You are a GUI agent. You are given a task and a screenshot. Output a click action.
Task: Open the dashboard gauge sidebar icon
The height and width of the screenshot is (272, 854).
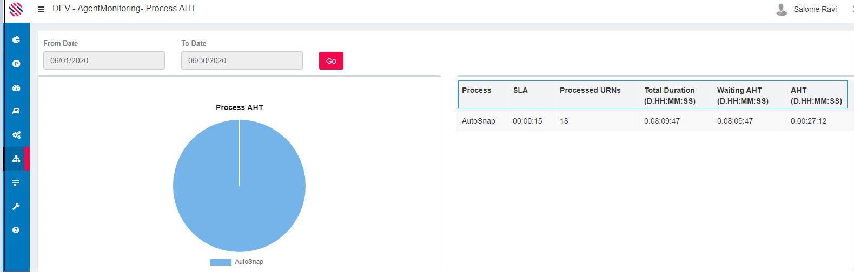(16, 87)
